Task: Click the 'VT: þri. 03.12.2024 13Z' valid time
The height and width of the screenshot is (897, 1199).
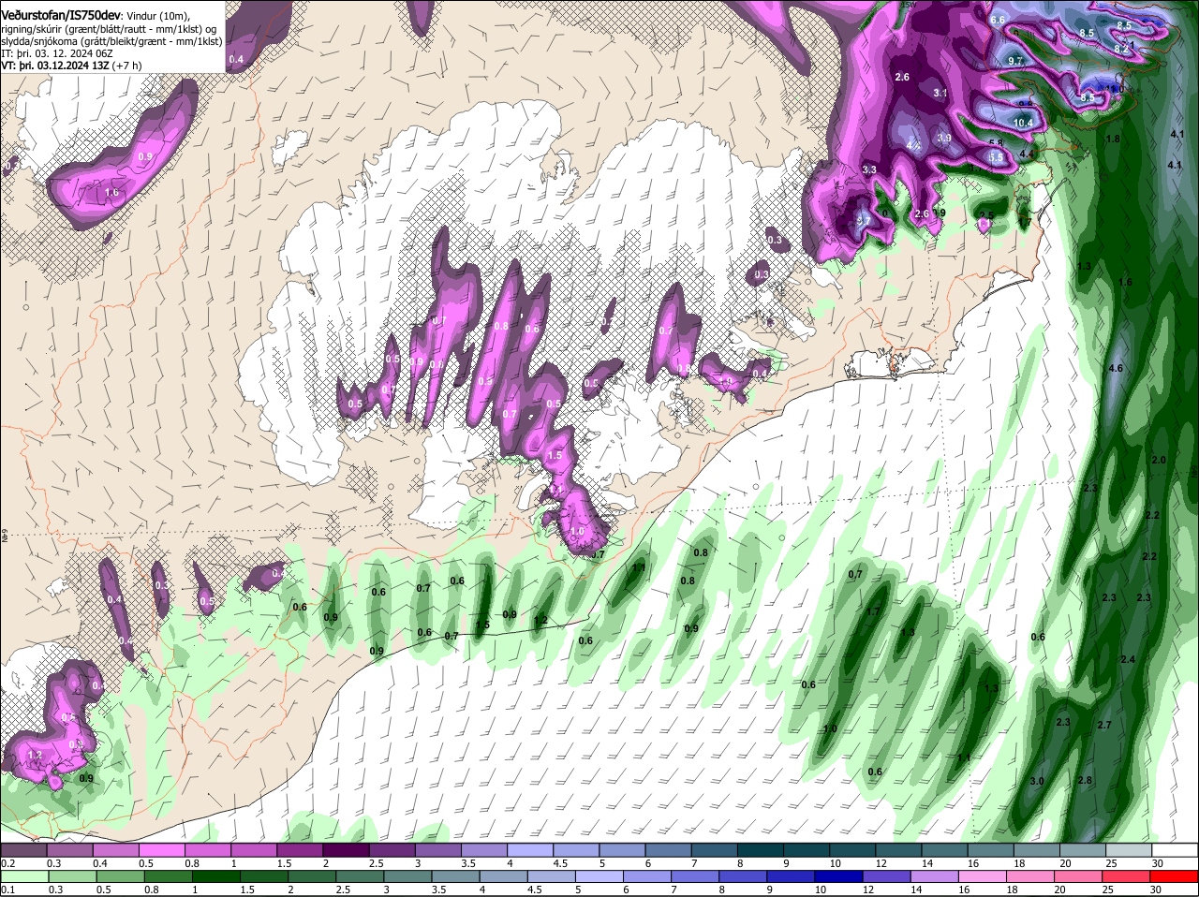Action: 56,66
